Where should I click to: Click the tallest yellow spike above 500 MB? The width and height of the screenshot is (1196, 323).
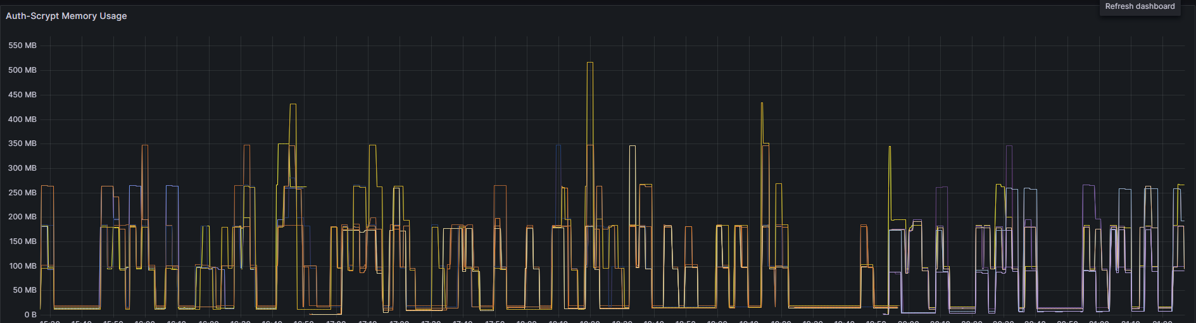[x=590, y=63]
